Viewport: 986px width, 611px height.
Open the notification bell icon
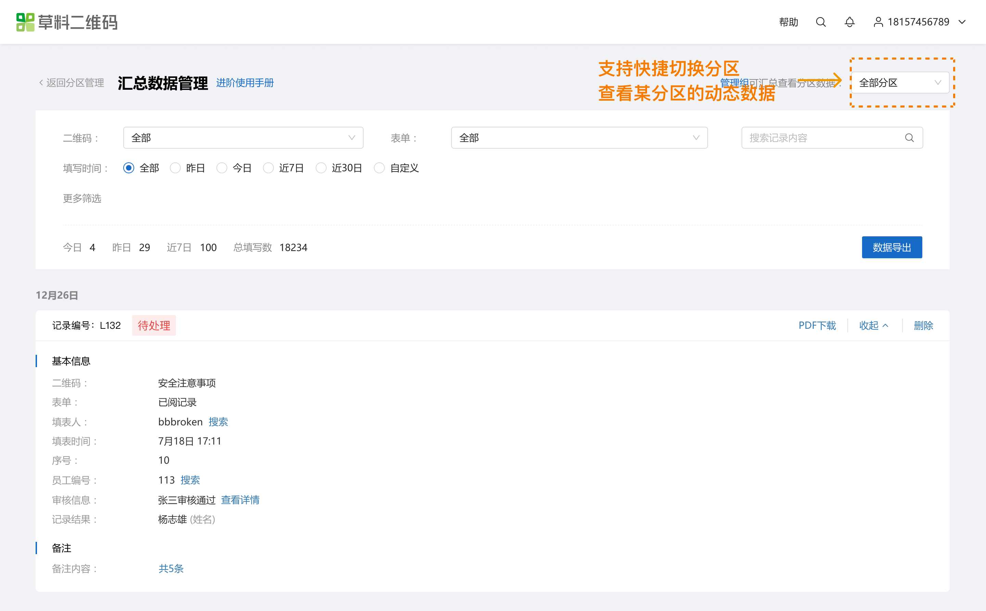click(x=849, y=22)
